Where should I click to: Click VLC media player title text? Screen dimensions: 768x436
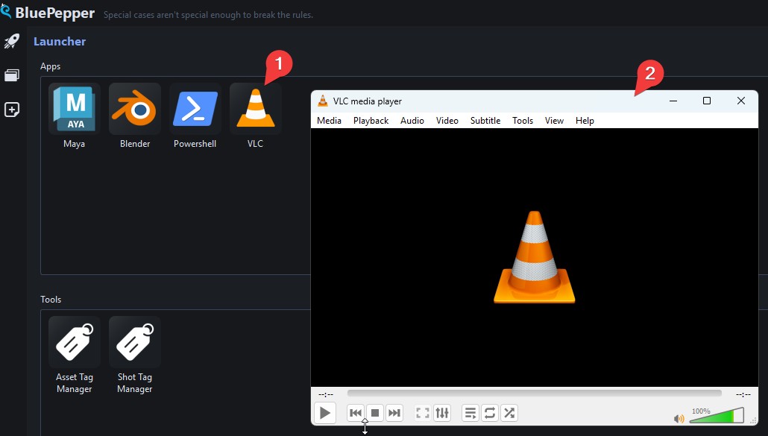click(368, 101)
